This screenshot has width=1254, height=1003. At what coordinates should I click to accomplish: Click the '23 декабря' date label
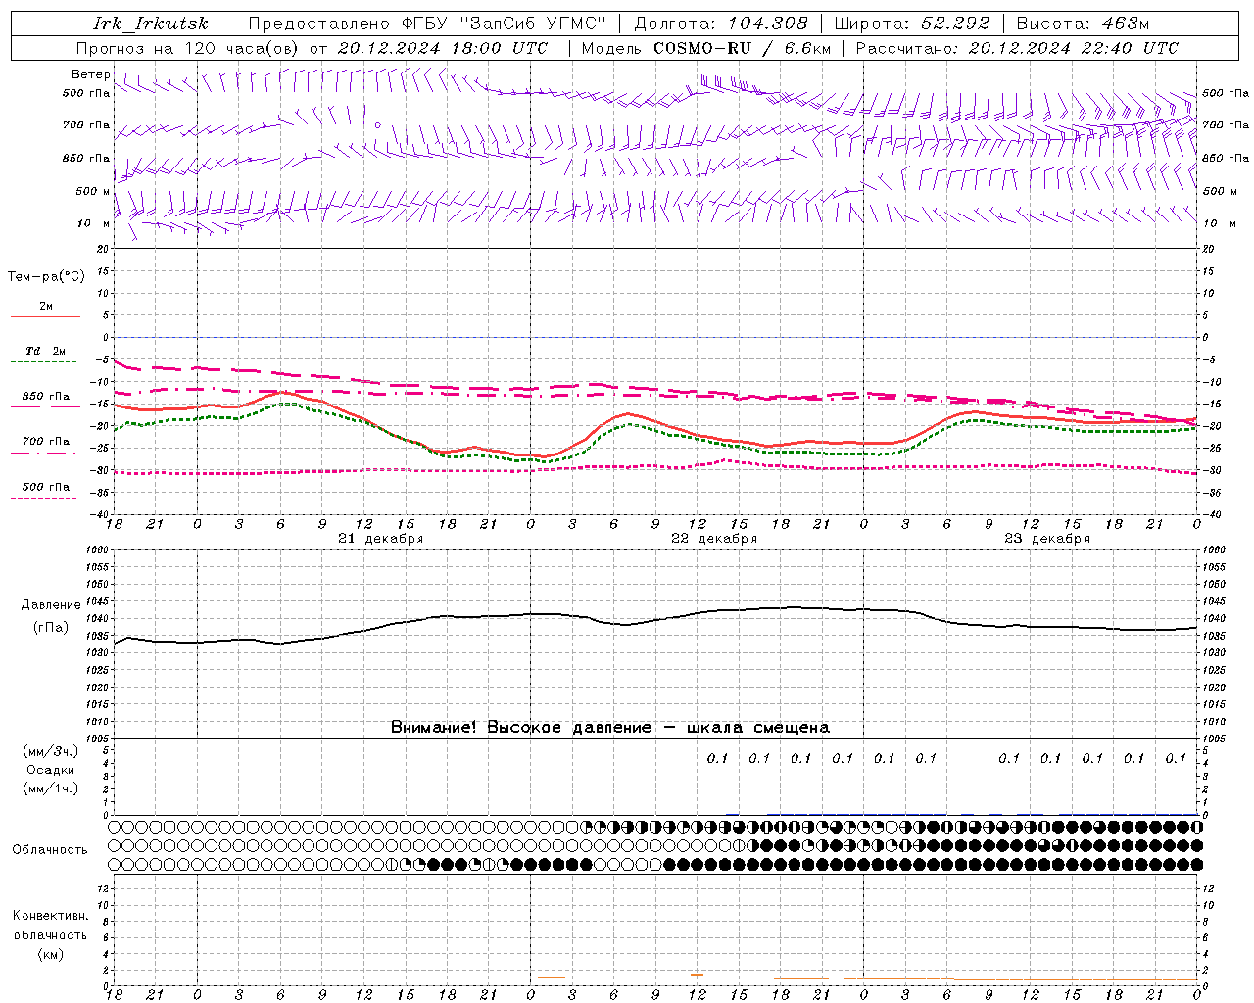coord(1047,539)
